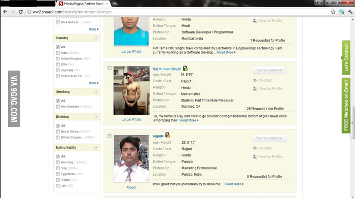This screenshot has height=198, width=355.
Task: Click the Shortlist star icon for rajputv
Action: click(x=255, y=148)
